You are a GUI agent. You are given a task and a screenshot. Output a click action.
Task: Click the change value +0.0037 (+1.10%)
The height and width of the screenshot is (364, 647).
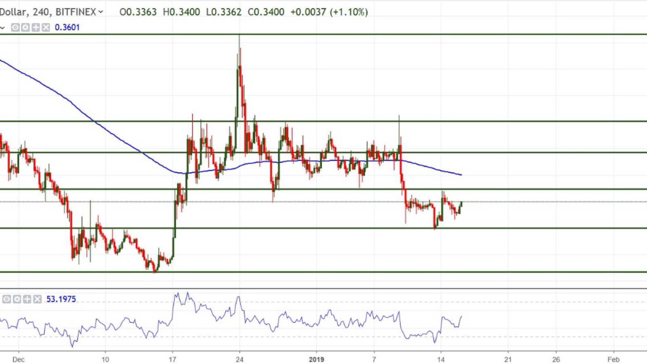point(329,12)
